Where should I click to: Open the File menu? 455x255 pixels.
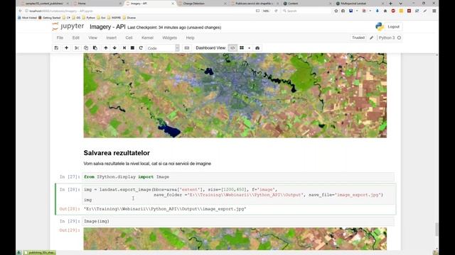click(60, 38)
